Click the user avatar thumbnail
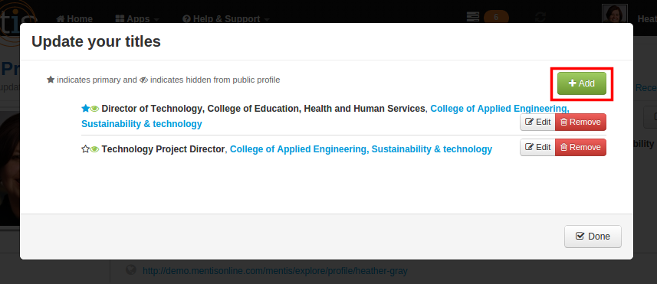 (x=615, y=15)
